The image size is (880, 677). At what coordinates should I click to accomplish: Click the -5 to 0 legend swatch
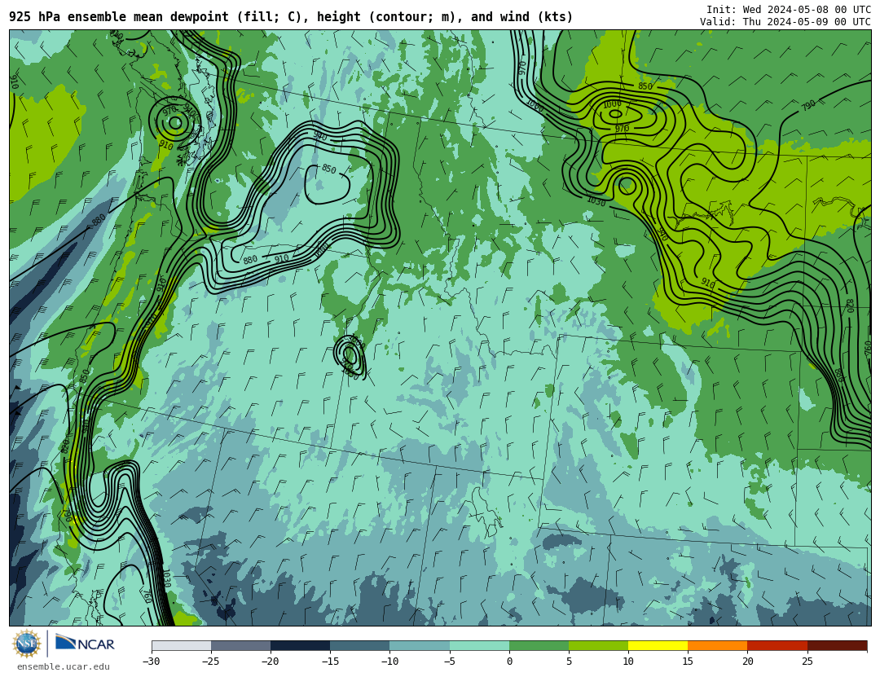479,645
